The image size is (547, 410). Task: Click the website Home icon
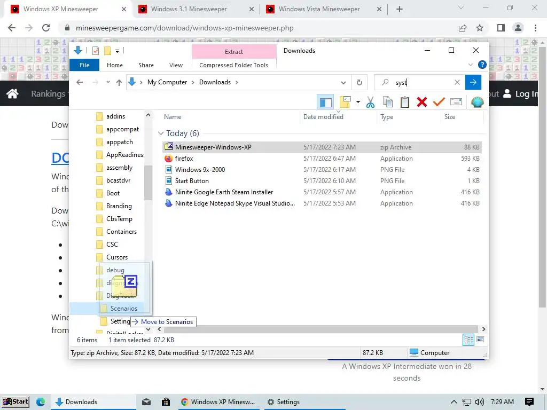tap(12, 93)
